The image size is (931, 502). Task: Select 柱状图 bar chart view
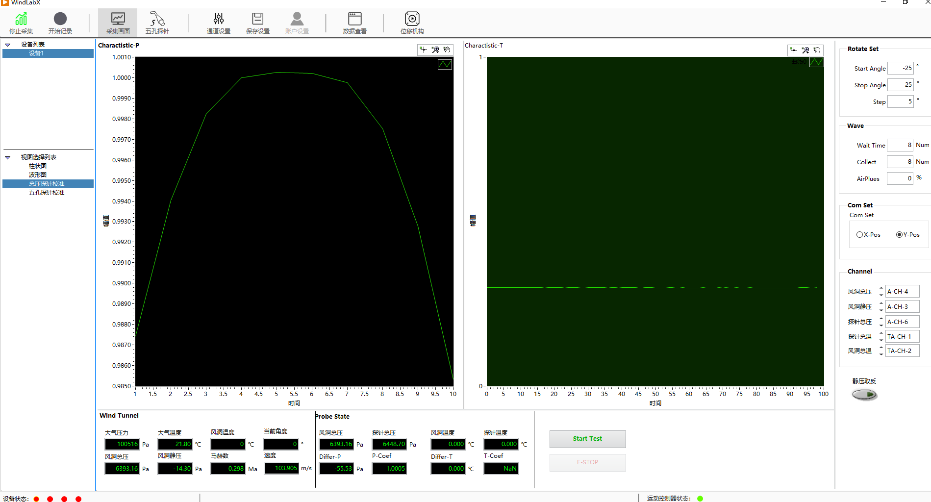pyautogui.click(x=38, y=166)
